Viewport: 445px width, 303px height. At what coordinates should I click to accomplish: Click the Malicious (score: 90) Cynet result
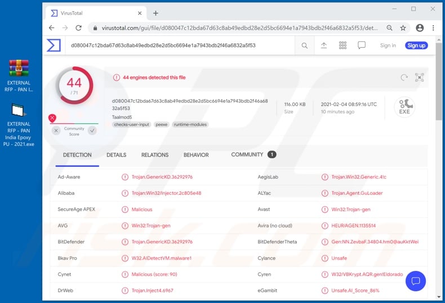point(154,274)
